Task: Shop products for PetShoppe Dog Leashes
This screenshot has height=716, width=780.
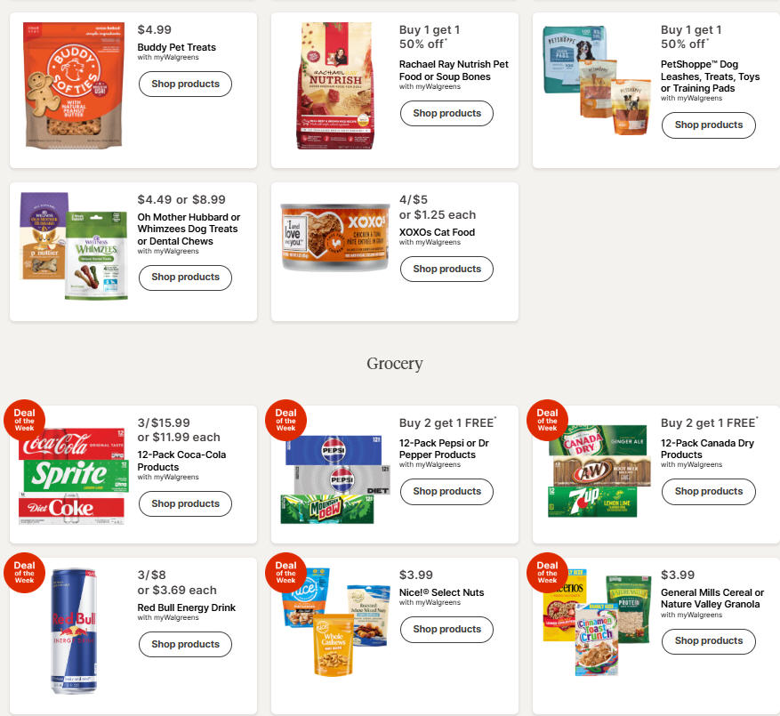Action: point(708,125)
